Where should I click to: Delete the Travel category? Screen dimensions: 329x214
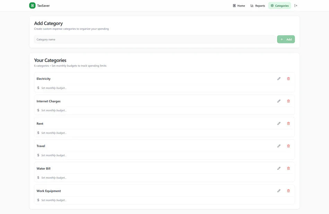[288, 146]
